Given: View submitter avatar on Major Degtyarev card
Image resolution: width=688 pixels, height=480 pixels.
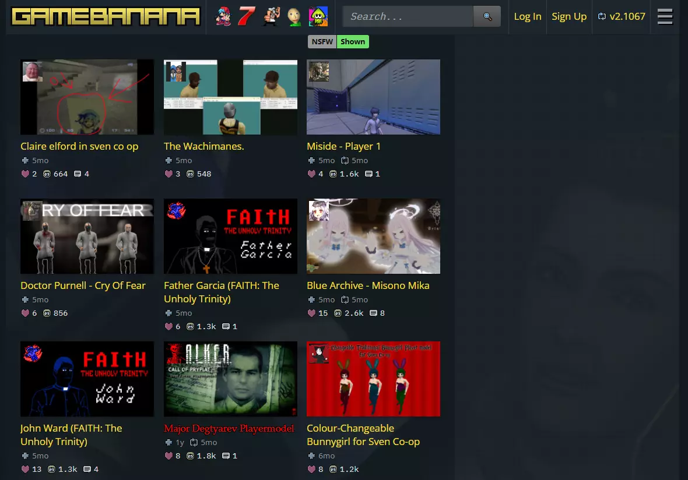Looking at the screenshot, I should [x=176, y=354].
